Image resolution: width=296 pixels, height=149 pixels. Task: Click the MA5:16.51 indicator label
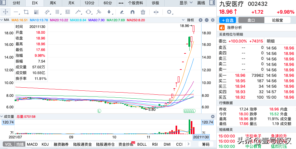point(20,20)
